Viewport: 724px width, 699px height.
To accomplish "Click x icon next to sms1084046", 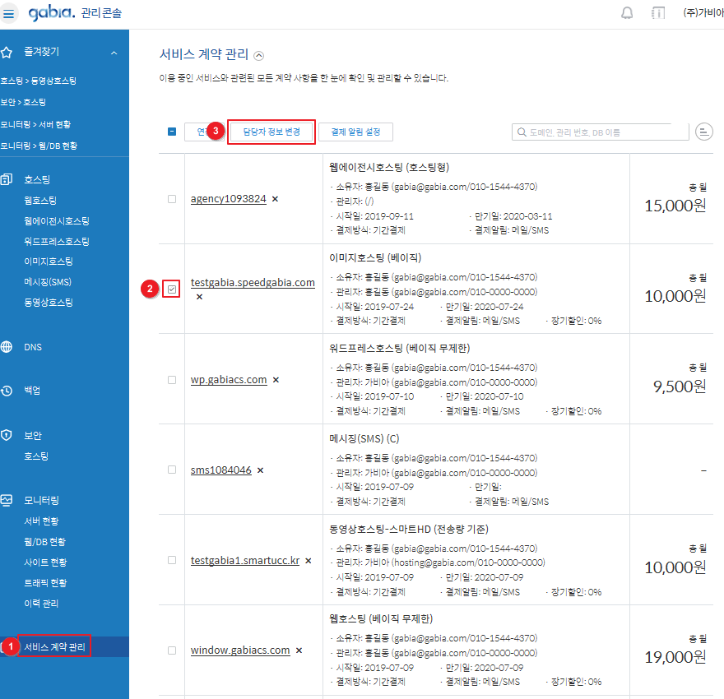I will 261,470.
